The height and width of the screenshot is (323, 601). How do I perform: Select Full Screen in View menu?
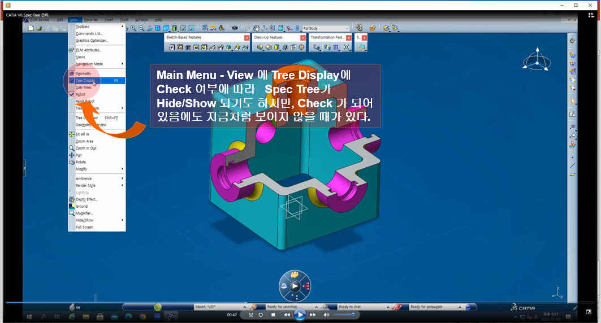84,227
